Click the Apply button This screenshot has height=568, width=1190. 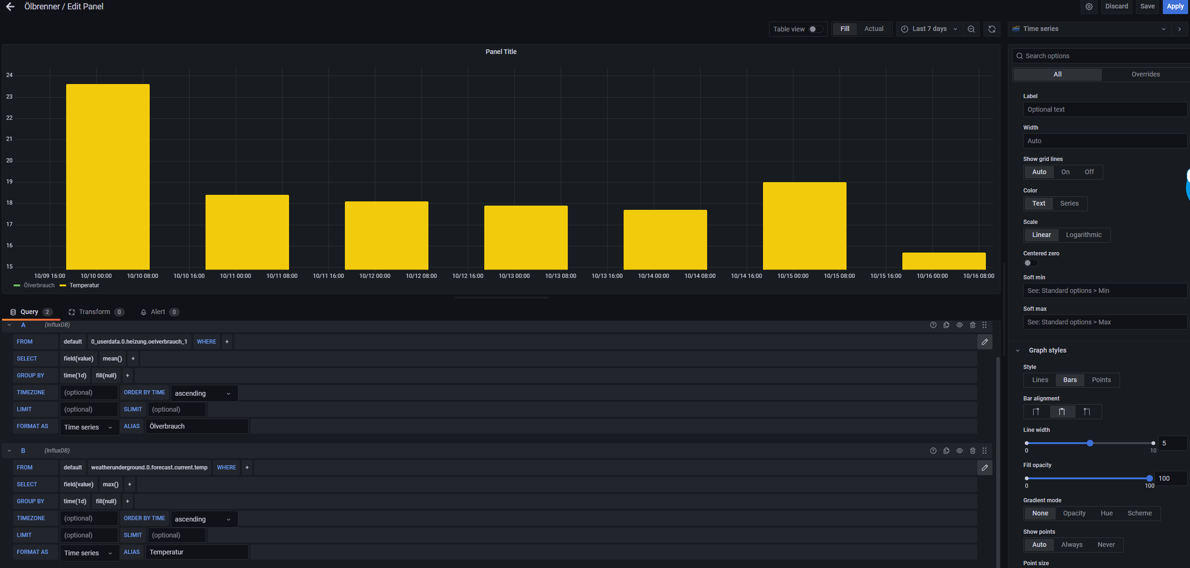click(1175, 7)
